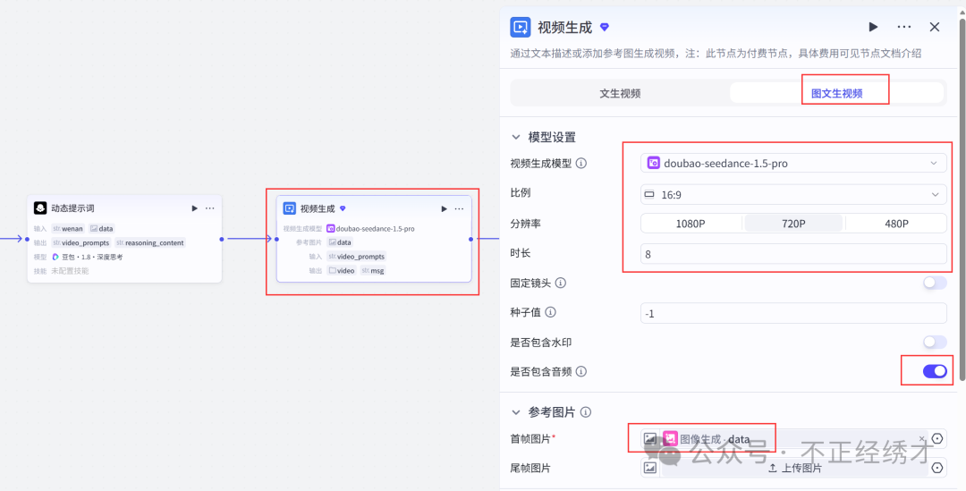Screen dimensions: 966x491
Task: Click the wenan input tag
Action: (68, 229)
